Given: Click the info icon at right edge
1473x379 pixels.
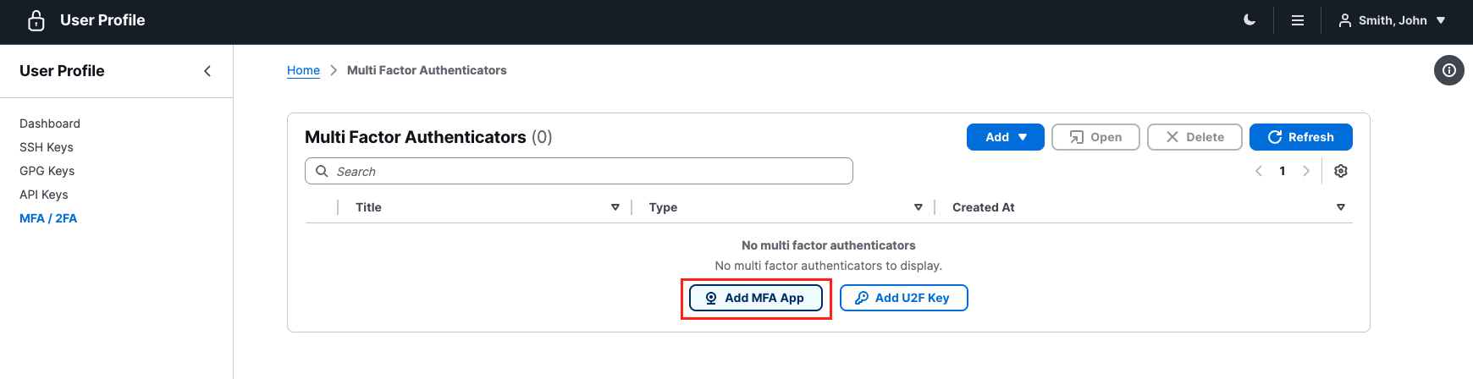Looking at the screenshot, I should (x=1448, y=70).
